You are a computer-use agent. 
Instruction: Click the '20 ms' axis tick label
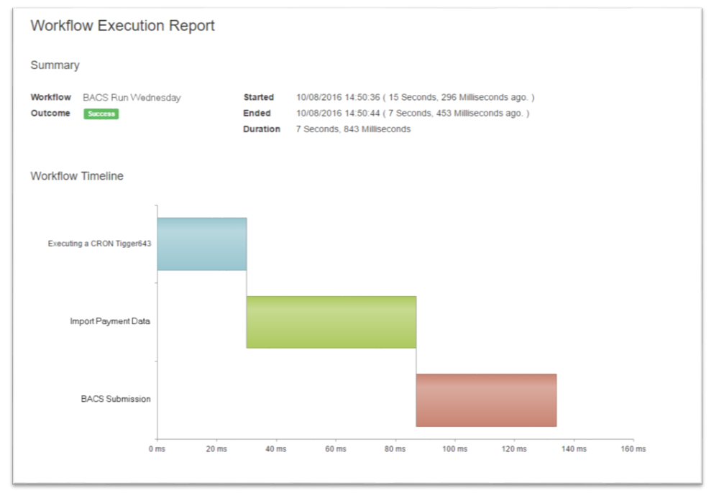[216, 449]
